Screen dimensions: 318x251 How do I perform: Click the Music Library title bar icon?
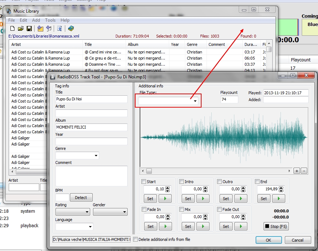point(9,11)
